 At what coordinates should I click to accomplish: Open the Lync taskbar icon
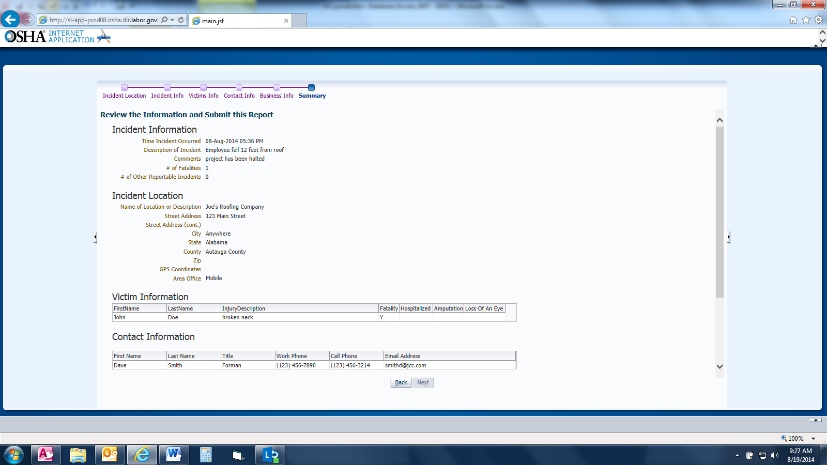[x=270, y=455]
